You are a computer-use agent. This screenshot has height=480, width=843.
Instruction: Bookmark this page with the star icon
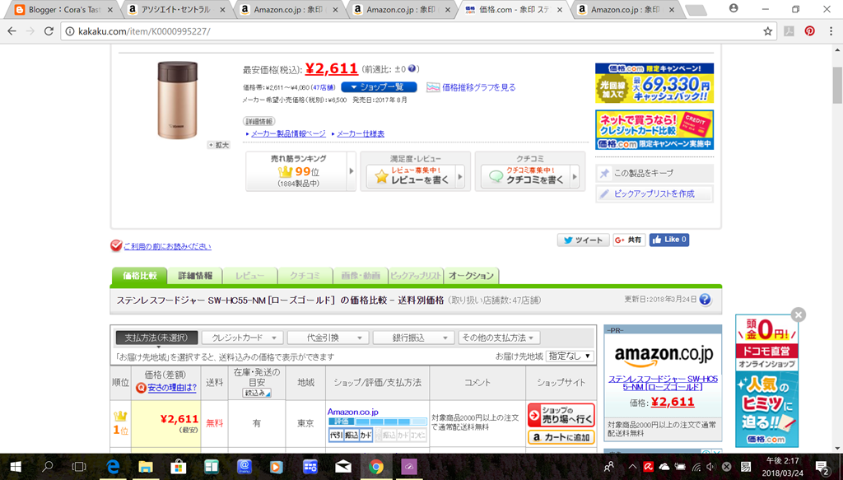click(x=768, y=31)
